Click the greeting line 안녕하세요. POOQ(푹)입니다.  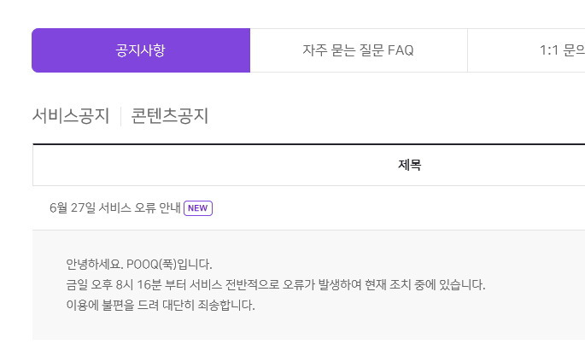[139, 265]
